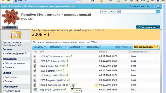Open the Отправить dropdown menu
Viewport: 166px width, 93px height.
58,47
